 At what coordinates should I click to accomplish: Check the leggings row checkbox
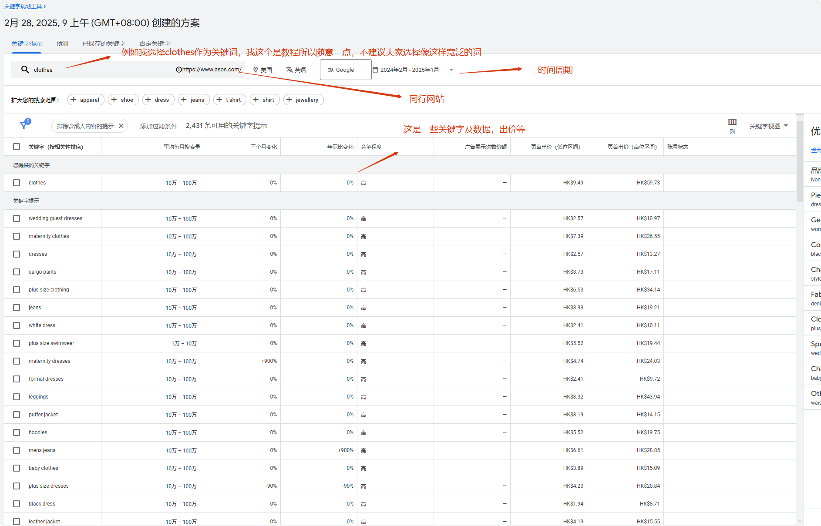click(17, 397)
